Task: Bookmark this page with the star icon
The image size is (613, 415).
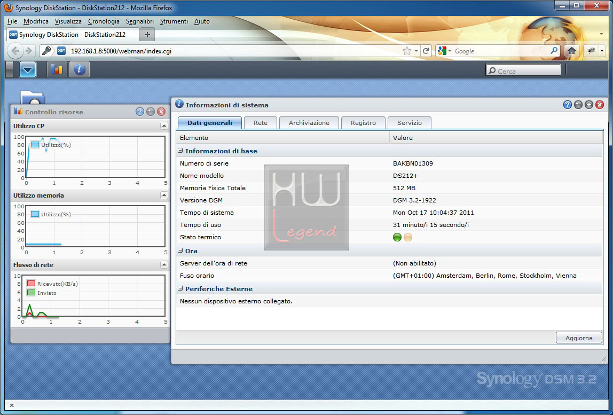Action: (407, 51)
